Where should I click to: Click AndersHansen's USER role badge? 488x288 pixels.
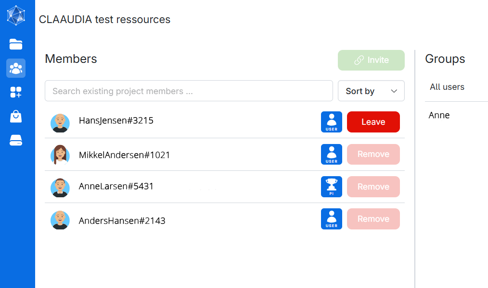pos(331,219)
